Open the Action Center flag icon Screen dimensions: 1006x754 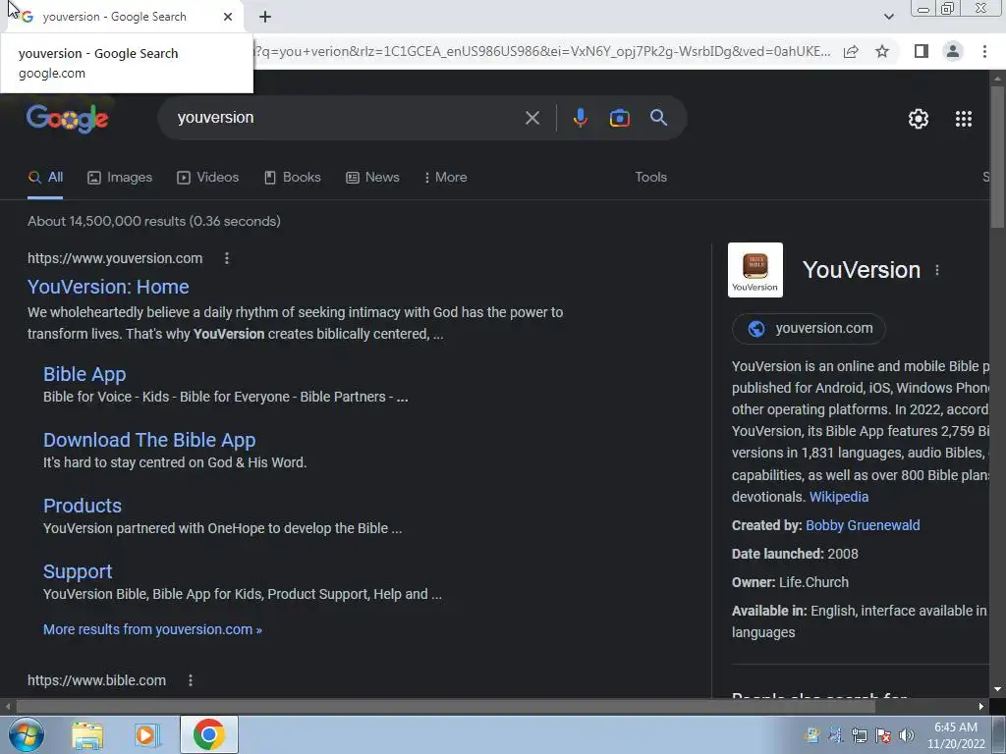883,734
